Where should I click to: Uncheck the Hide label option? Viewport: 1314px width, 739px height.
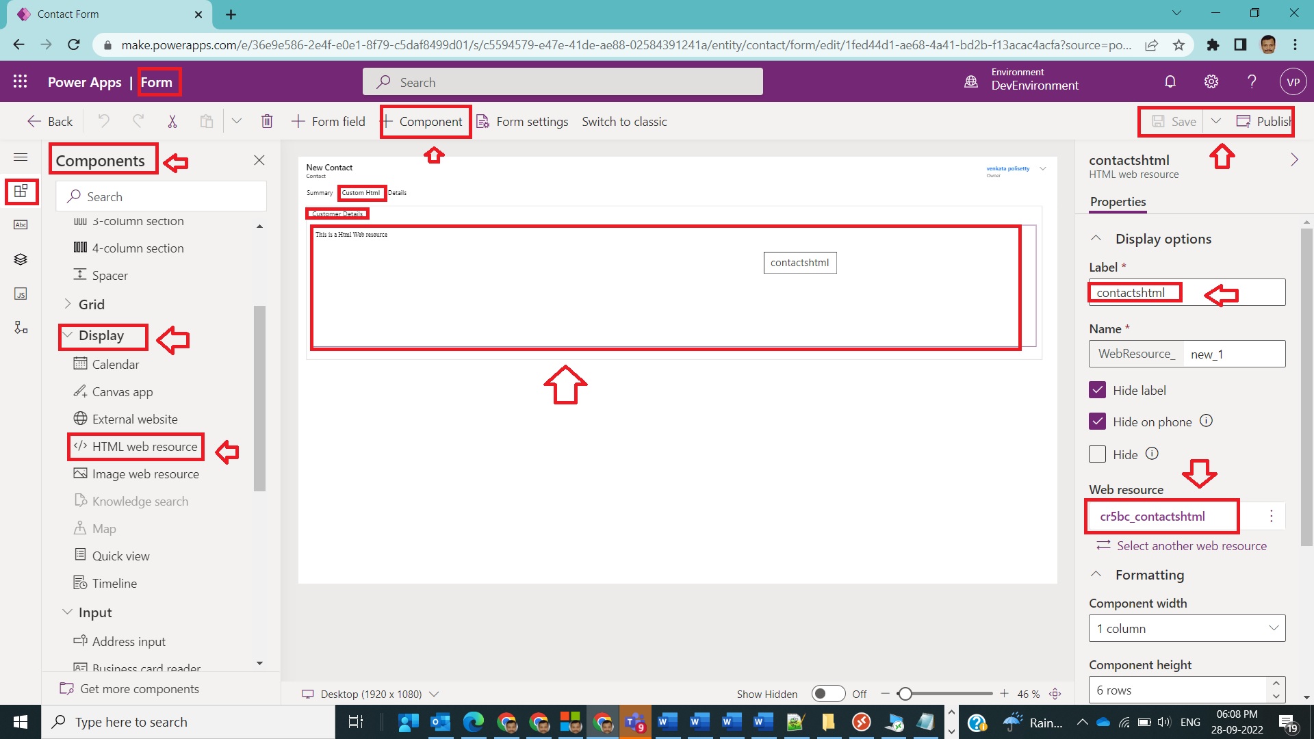tap(1098, 389)
